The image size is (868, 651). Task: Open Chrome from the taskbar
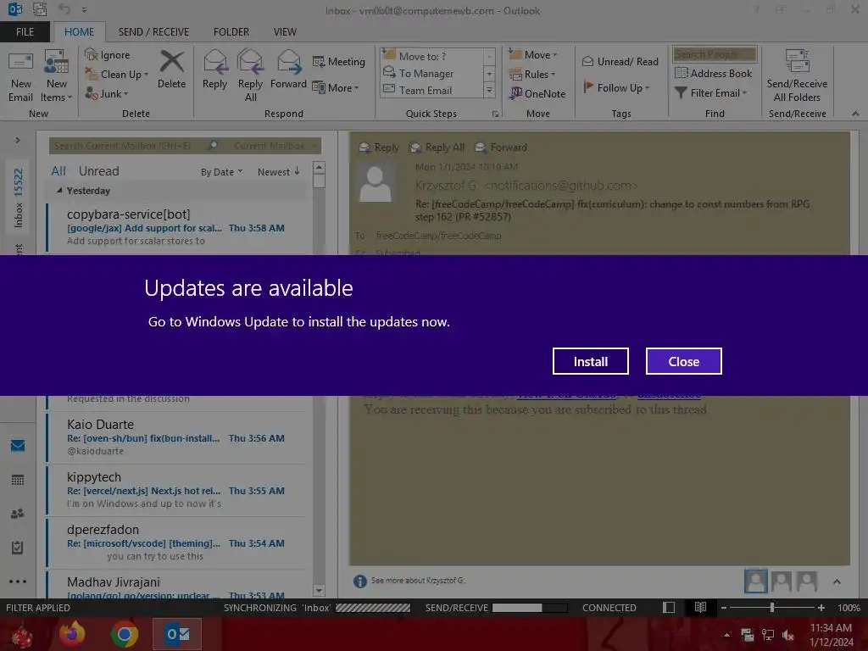pyautogui.click(x=125, y=634)
